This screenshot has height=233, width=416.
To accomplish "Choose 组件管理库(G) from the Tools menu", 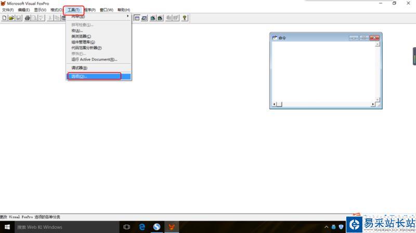I will point(99,42).
